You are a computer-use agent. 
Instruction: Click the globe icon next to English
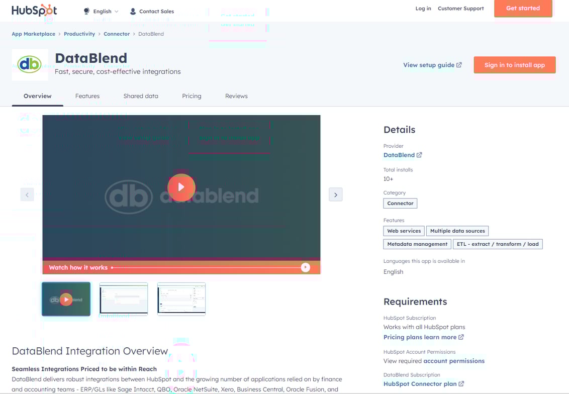click(86, 11)
